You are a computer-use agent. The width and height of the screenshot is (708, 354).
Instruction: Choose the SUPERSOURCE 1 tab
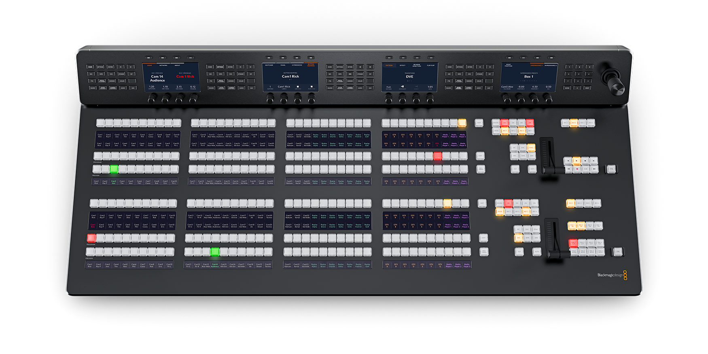[x=536, y=65]
